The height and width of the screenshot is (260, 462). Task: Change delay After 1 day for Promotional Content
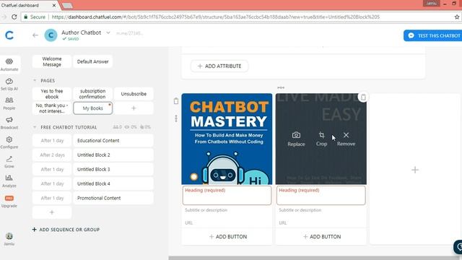(x=52, y=198)
